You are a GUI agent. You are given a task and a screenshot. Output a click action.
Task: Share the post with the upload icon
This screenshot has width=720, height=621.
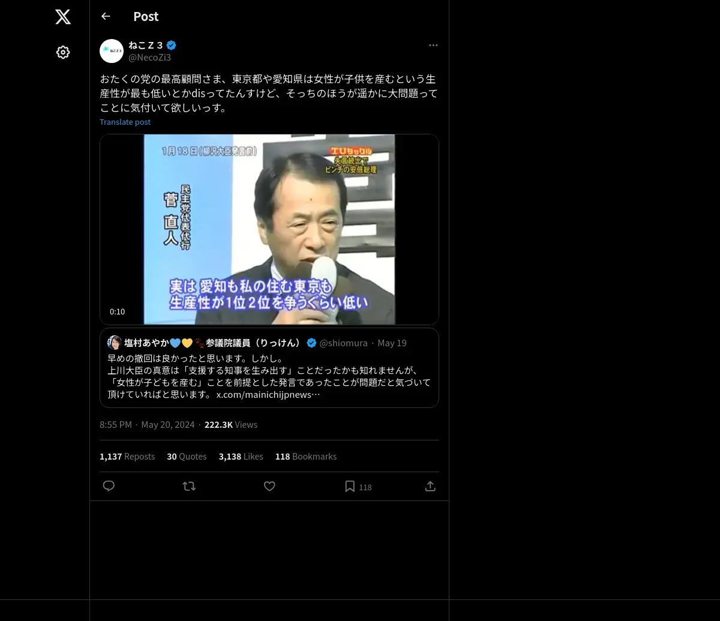(x=430, y=486)
